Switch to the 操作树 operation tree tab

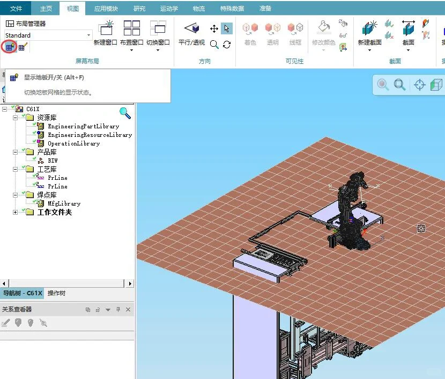pos(56,293)
